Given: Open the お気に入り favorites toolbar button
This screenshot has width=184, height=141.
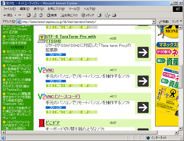Looking at the screenshot, I should pyautogui.click(x=69, y=15).
